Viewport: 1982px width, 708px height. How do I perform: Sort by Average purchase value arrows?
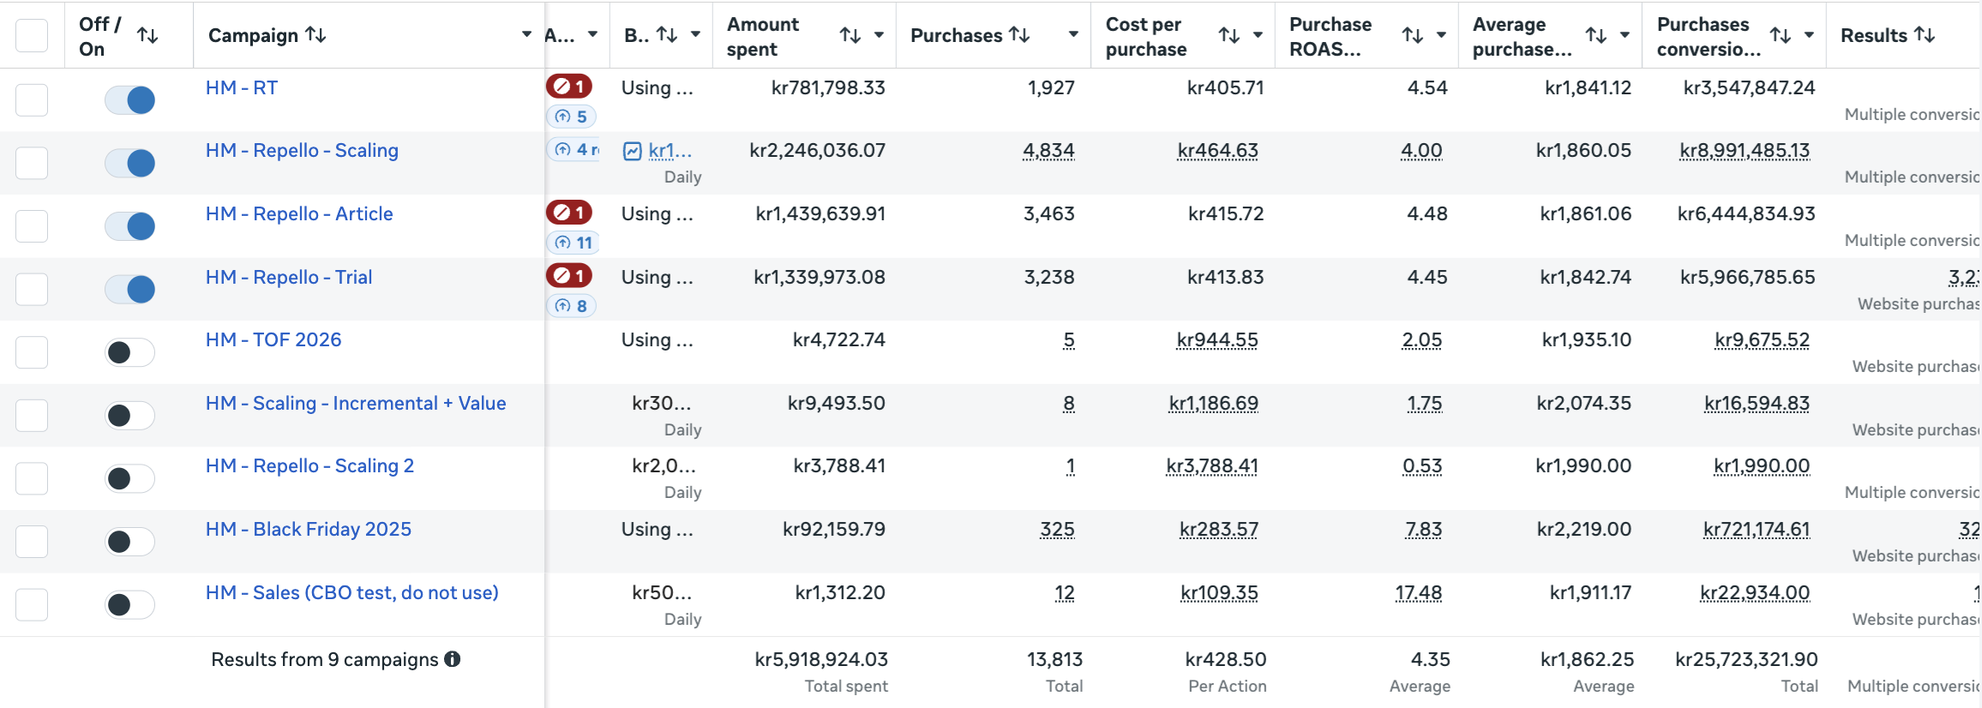click(1596, 35)
